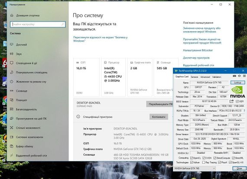The width and height of the screenshot is (247, 179).
Task: Click the settings search input field
Action: (x=38, y=24)
